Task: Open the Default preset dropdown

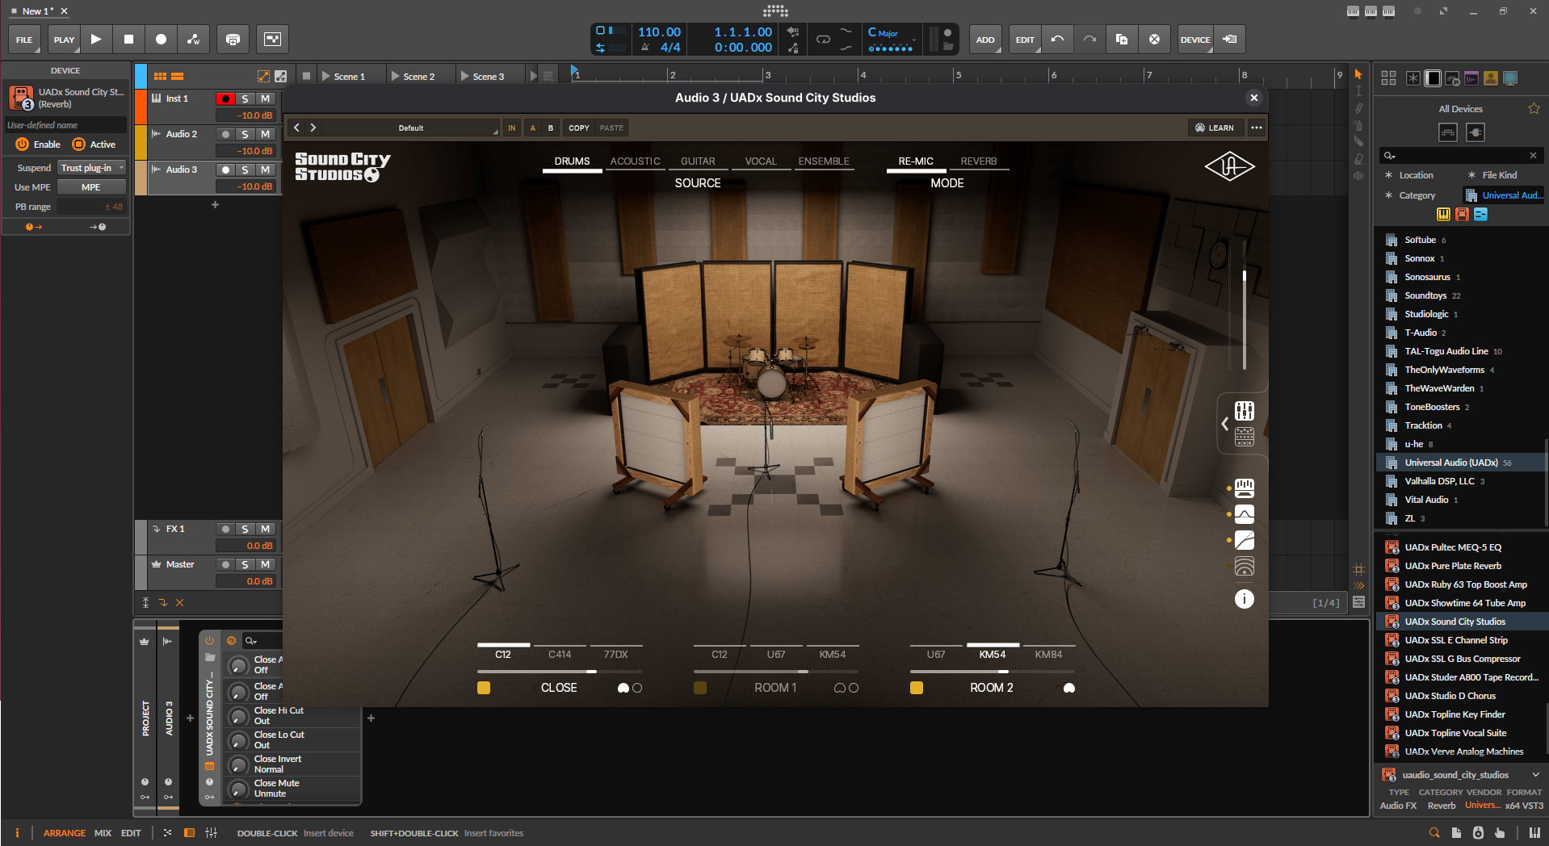Action: (x=412, y=128)
